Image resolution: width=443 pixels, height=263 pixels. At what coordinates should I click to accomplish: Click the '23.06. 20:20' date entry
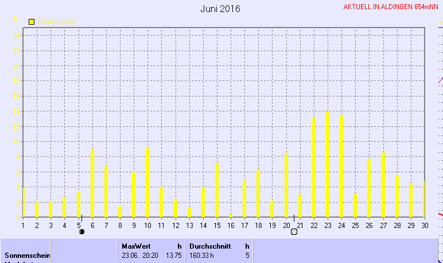pos(141,255)
